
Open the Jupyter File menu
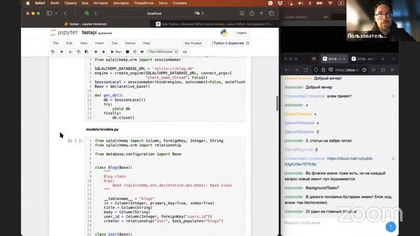coord(56,43)
